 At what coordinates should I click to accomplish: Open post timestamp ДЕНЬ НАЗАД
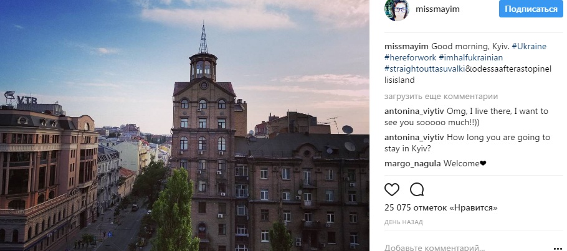pyautogui.click(x=404, y=222)
